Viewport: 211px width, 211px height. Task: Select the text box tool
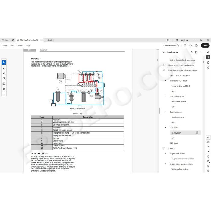(4, 84)
